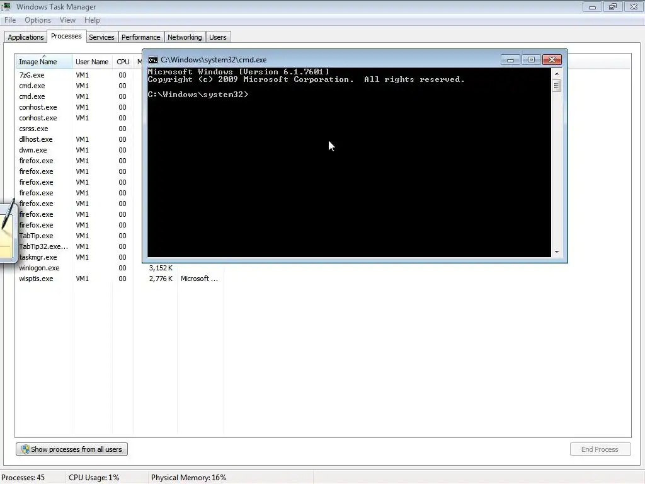Switch to the Users tab
The height and width of the screenshot is (484, 645).
pyautogui.click(x=217, y=37)
